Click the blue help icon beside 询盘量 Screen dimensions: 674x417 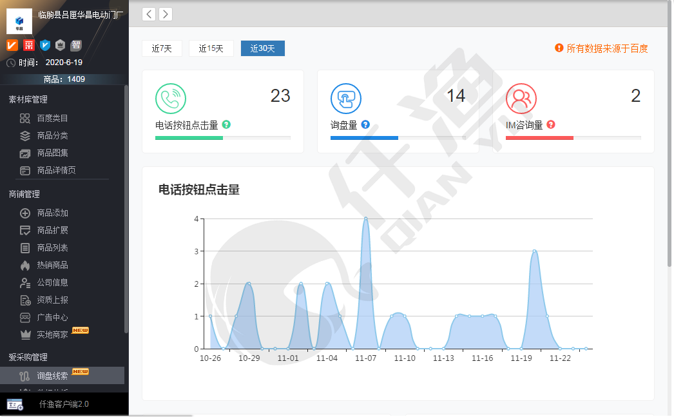point(365,124)
